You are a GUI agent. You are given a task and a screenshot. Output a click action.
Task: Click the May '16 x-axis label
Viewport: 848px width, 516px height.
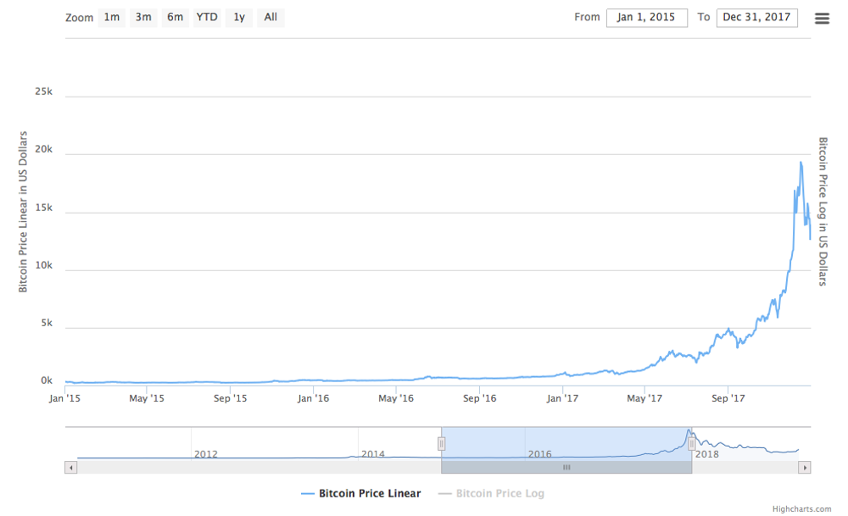pyautogui.click(x=396, y=398)
